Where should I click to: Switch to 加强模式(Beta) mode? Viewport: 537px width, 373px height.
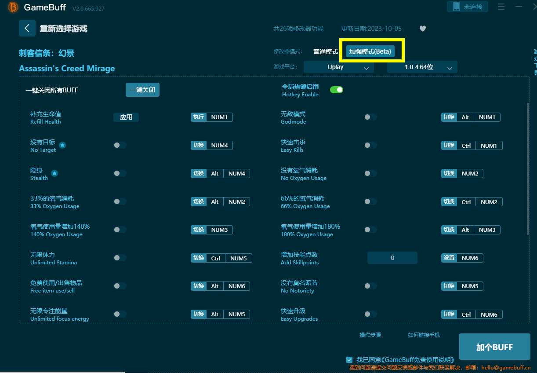point(370,51)
